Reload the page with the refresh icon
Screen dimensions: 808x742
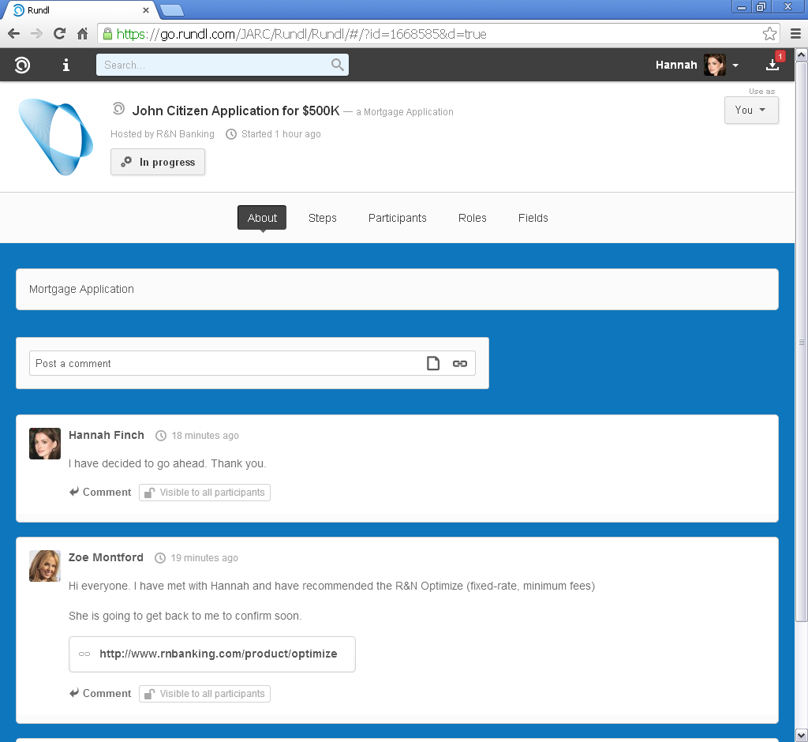(x=59, y=34)
